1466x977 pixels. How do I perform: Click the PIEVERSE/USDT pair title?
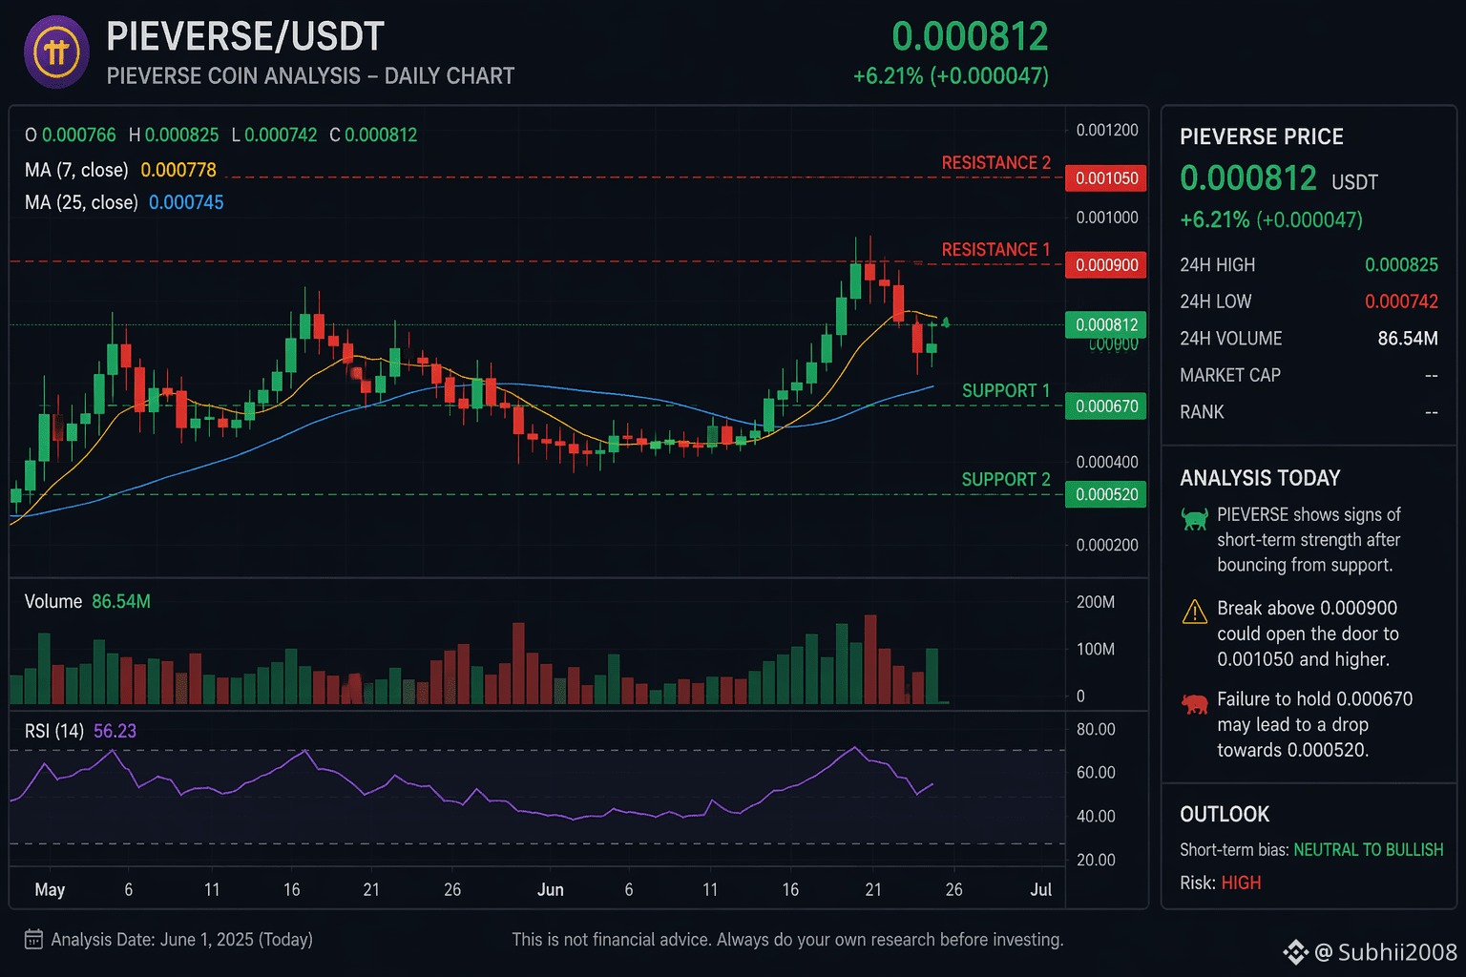[x=245, y=36]
